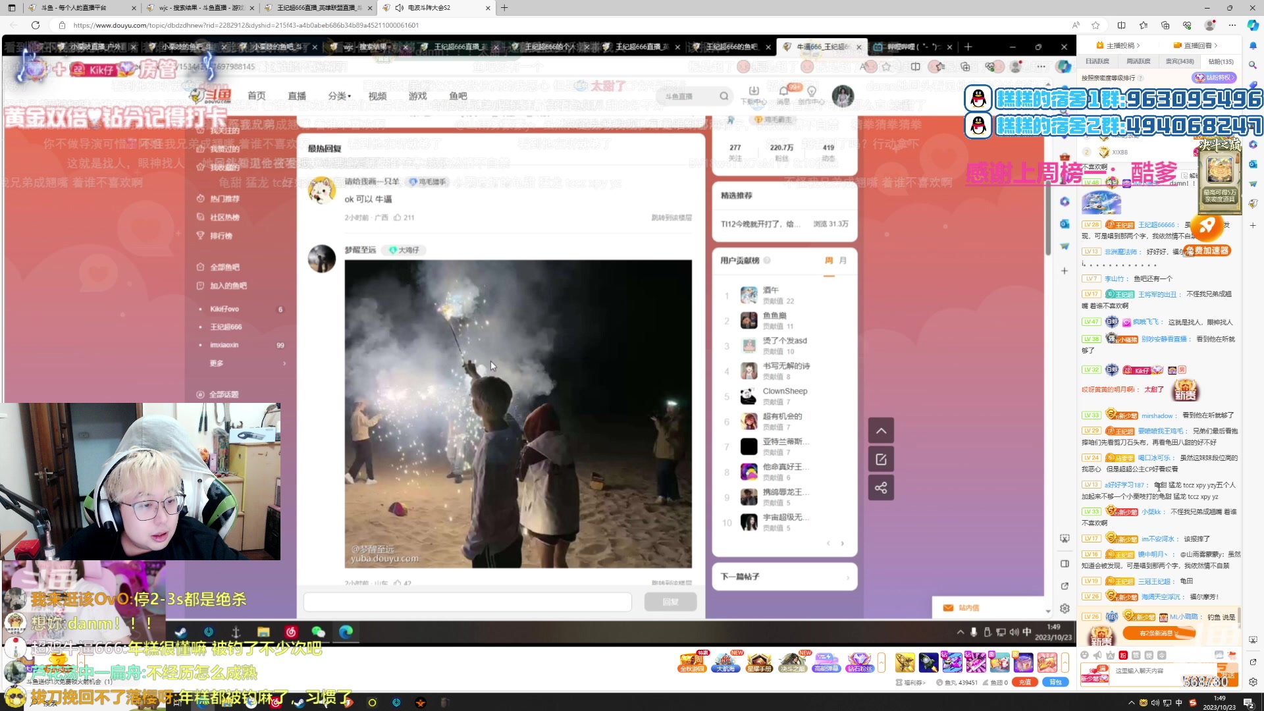1264x711 pixels.
Task: Open the taskbar clock showing 1:49
Action: tap(1219, 702)
